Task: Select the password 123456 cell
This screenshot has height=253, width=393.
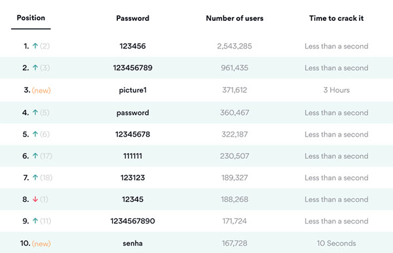Action: pos(132,46)
